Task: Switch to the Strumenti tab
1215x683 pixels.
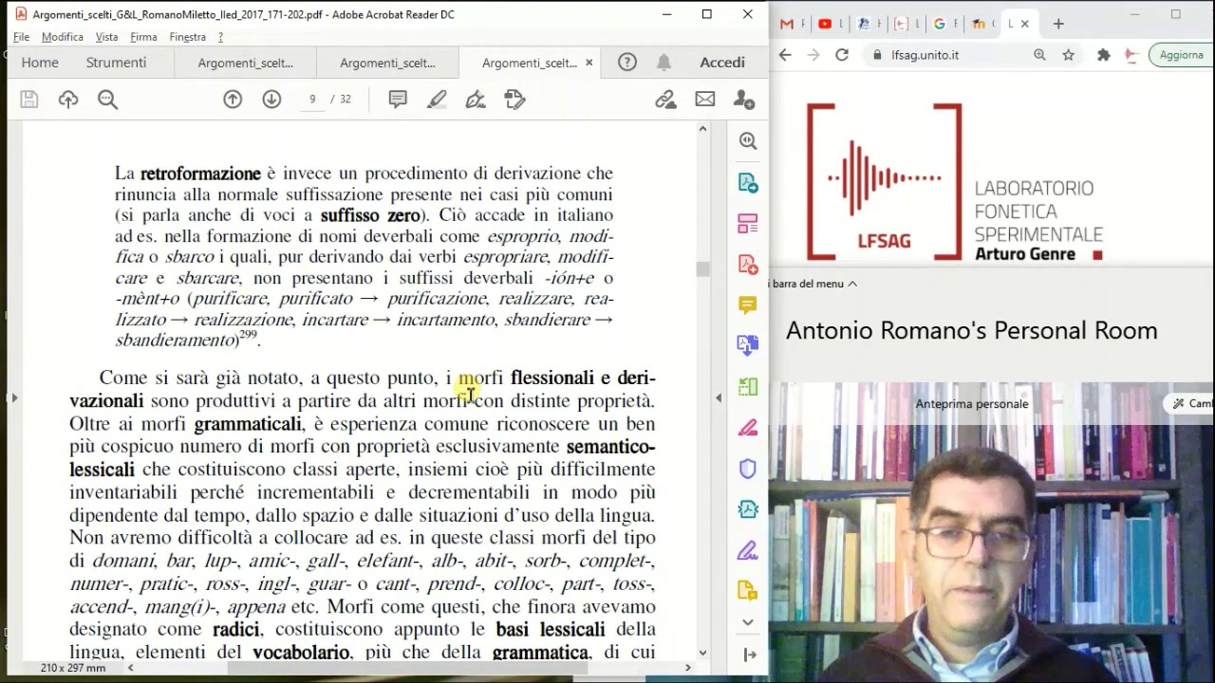Action: (116, 63)
